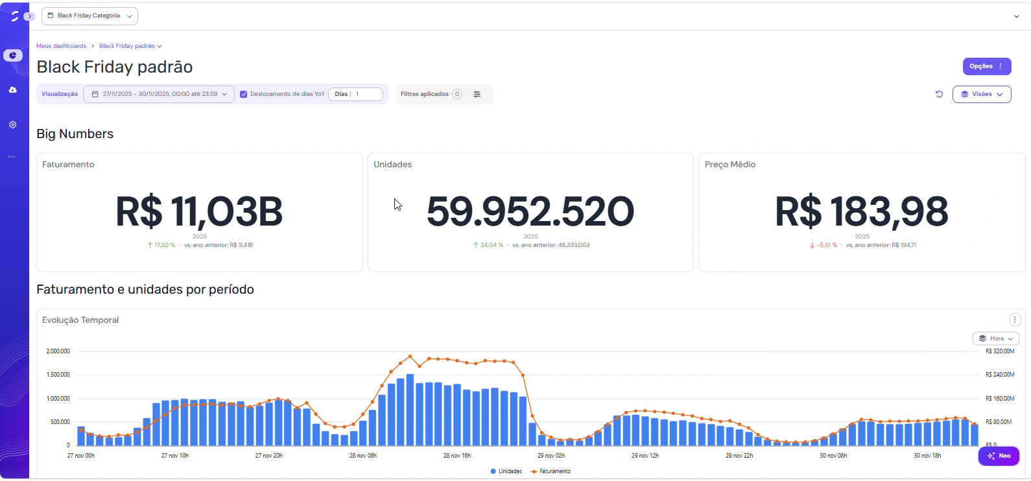This screenshot has width=1031, height=481.
Task: Click the Opções button
Action: 987,66
